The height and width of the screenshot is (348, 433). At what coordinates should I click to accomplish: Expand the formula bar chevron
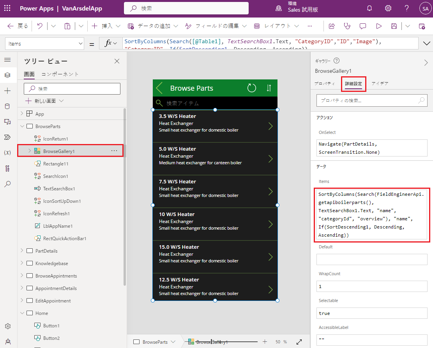(x=426, y=44)
